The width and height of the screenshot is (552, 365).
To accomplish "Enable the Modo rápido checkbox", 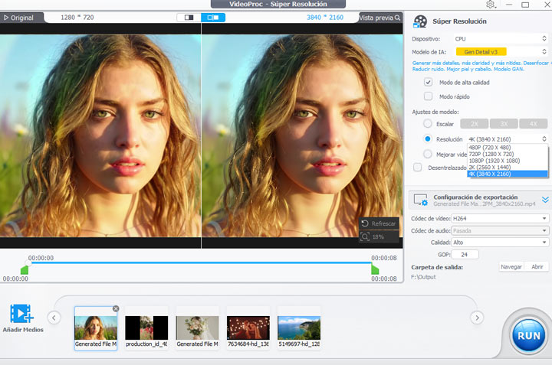I will (x=428, y=96).
